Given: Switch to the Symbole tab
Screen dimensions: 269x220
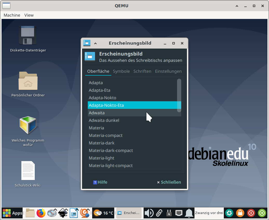Looking at the screenshot, I should point(121,71).
